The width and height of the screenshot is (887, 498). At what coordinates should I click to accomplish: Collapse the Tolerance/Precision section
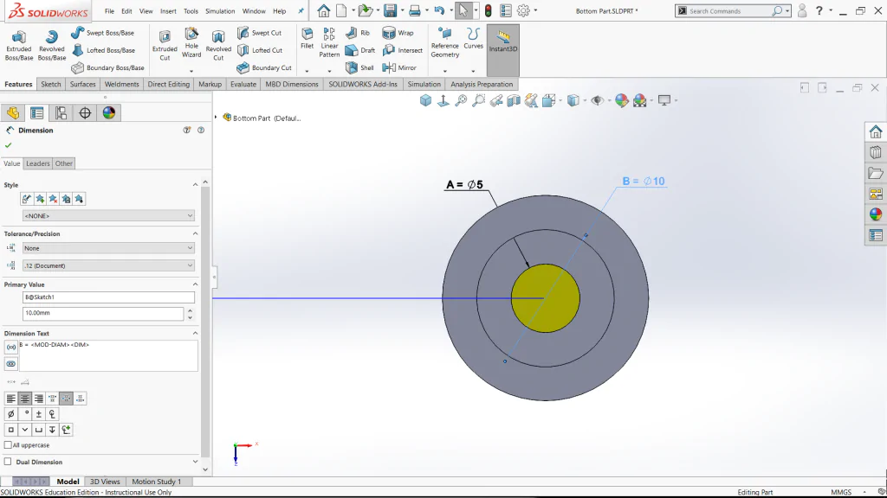[195, 233]
